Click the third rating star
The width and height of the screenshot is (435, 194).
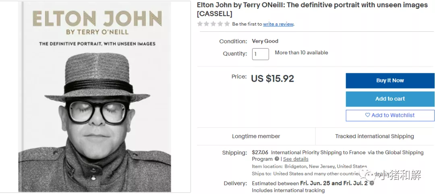point(213,24)
